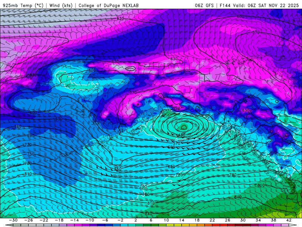Select the "06Z GFS" model run label
Screen dimensions: 302x227
click(204, 5)
